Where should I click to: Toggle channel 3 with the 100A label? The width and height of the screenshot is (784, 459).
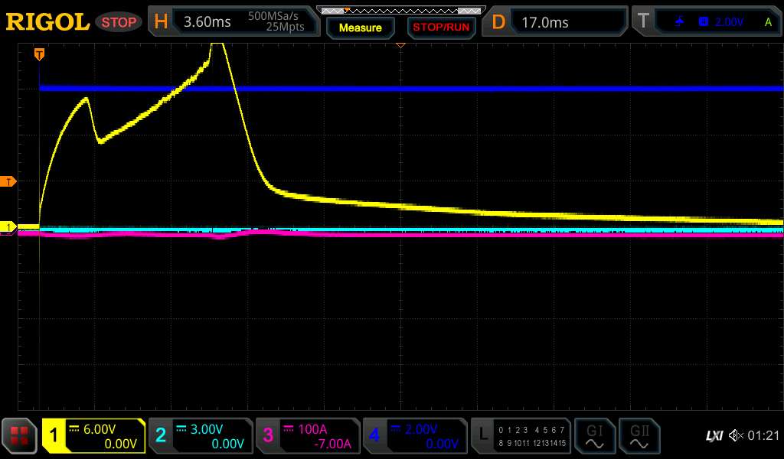click(308, 436)
